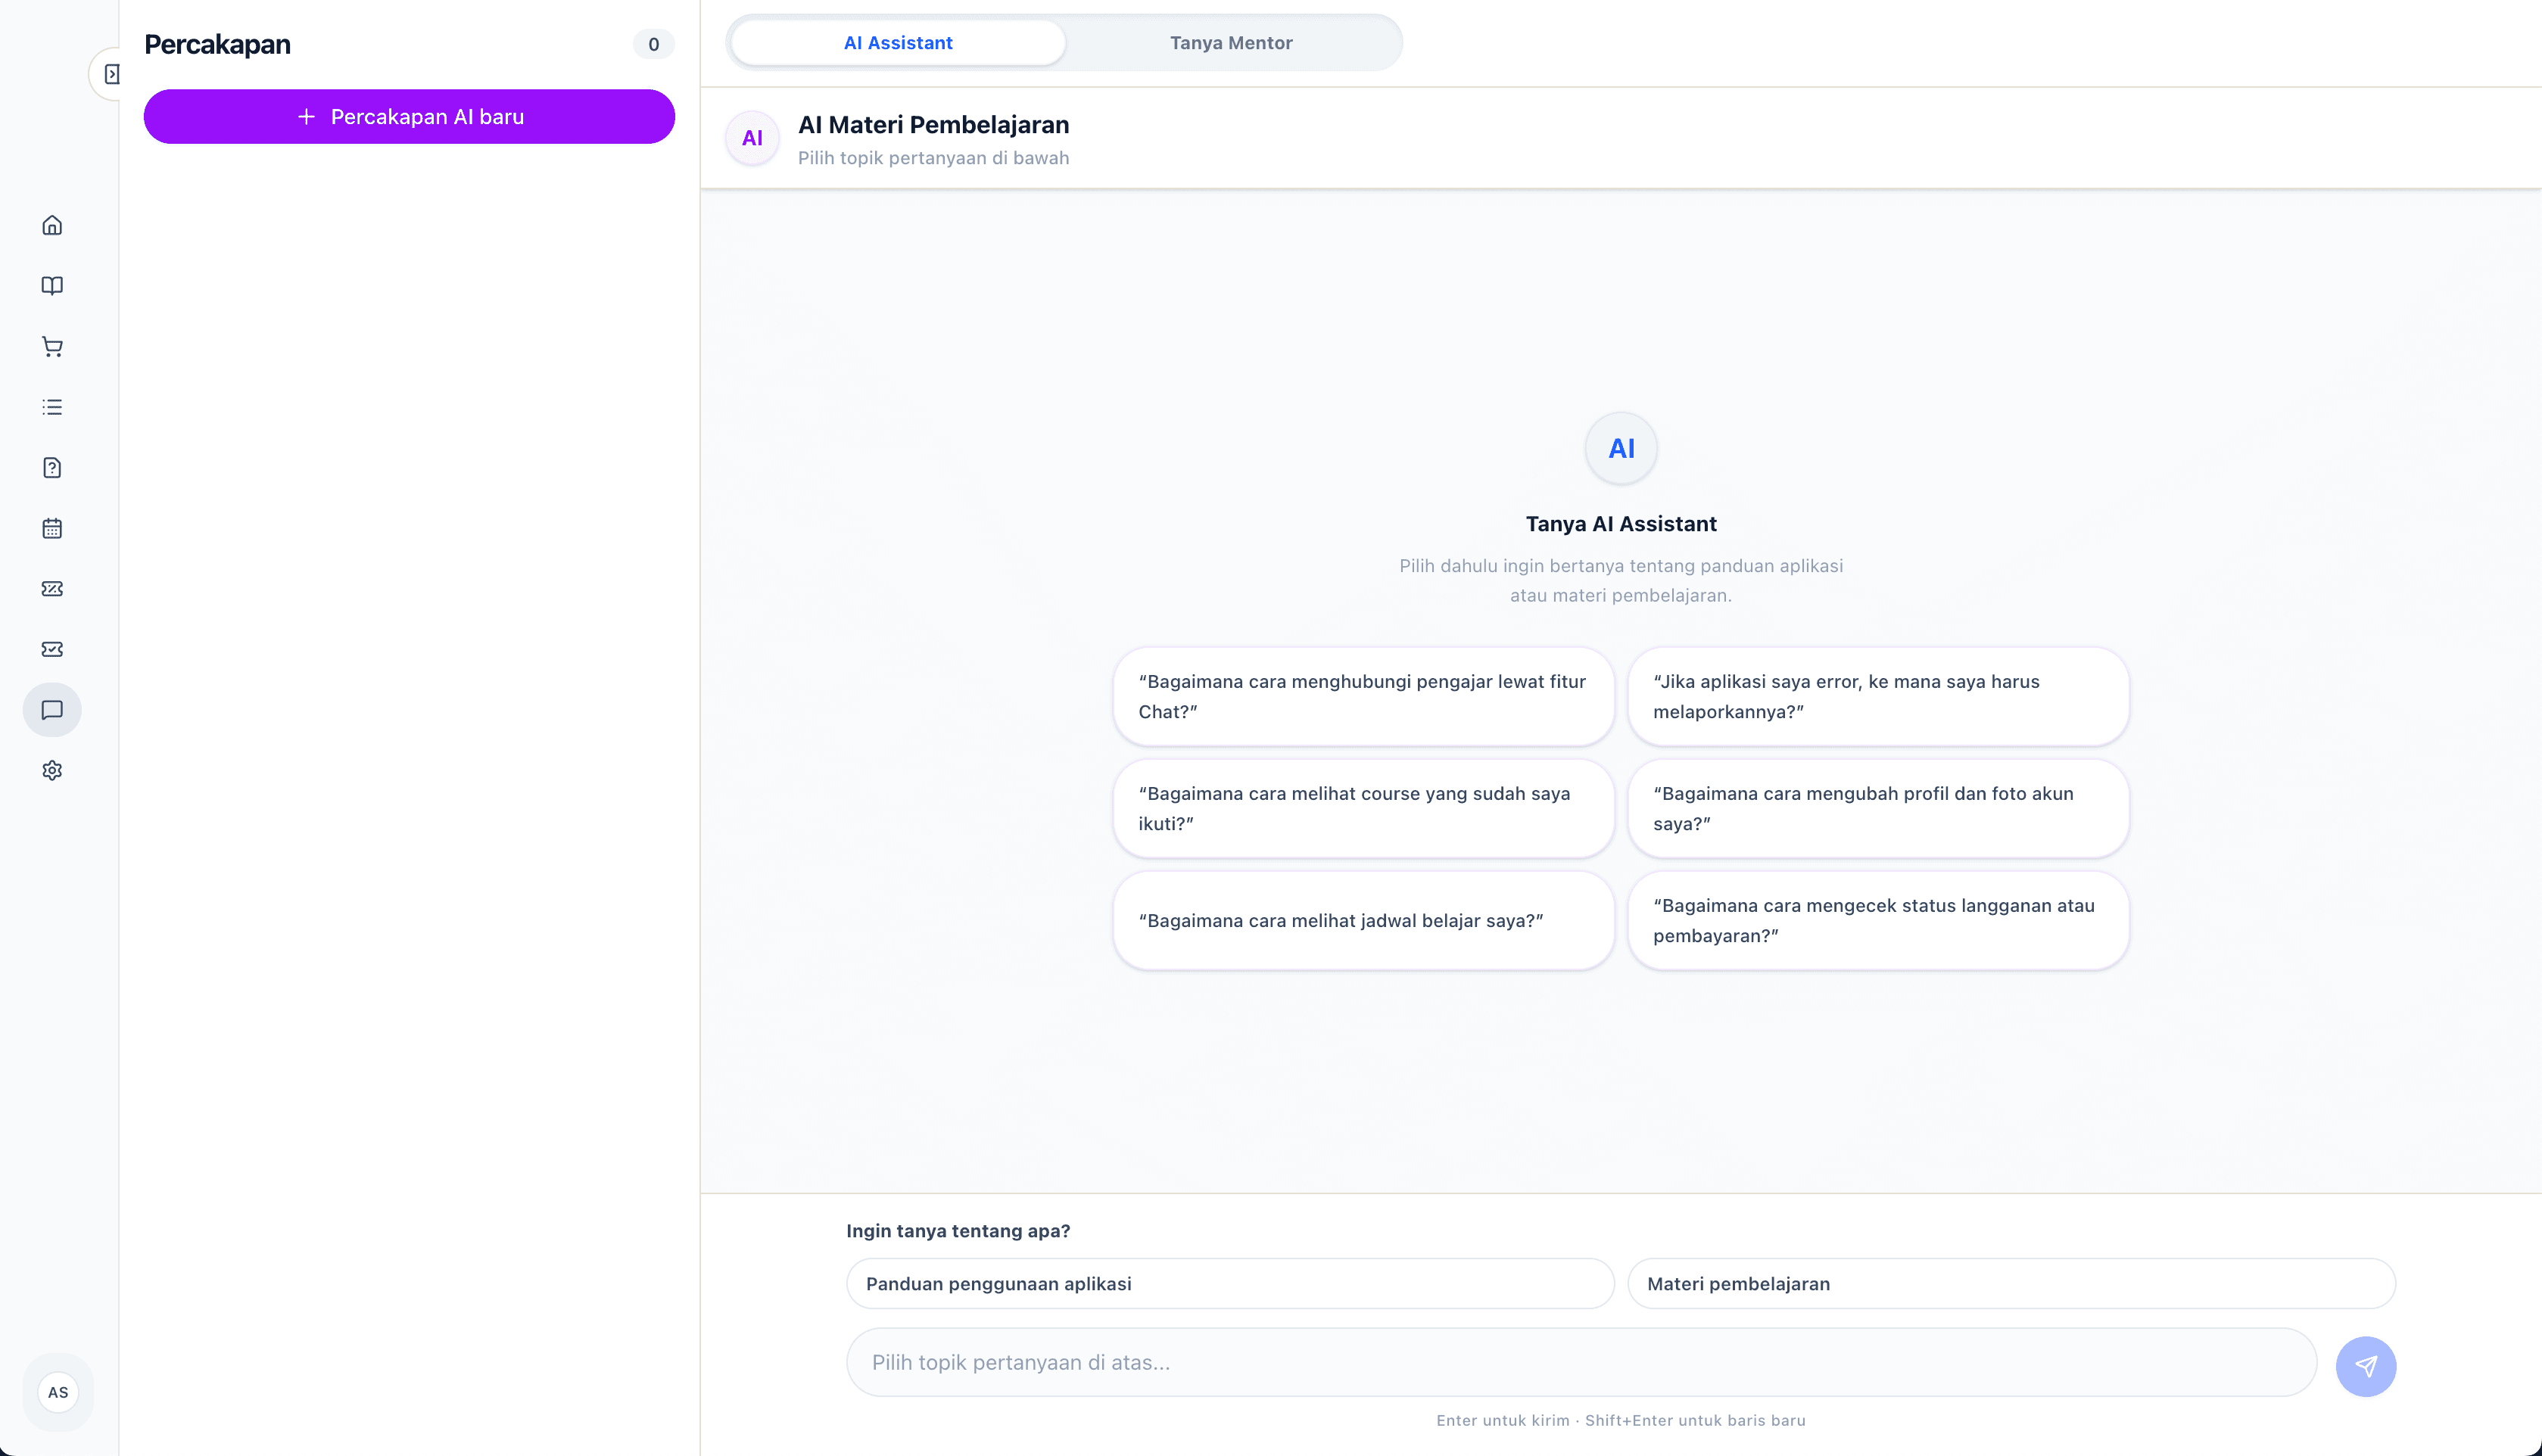The image size is (2542, 1456).
Task: Click the Percakapan heading
Action: tap(217, 44)
